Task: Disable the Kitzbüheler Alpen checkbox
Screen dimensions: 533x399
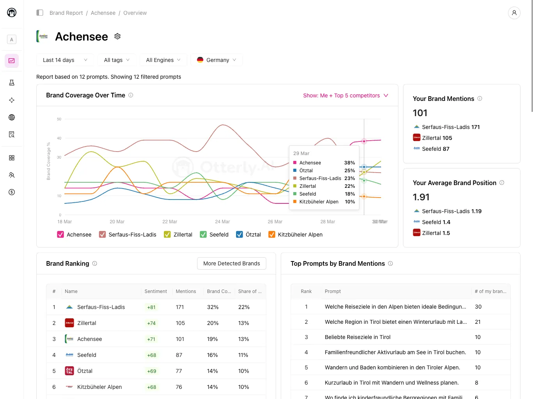Action: coord(272,235)
